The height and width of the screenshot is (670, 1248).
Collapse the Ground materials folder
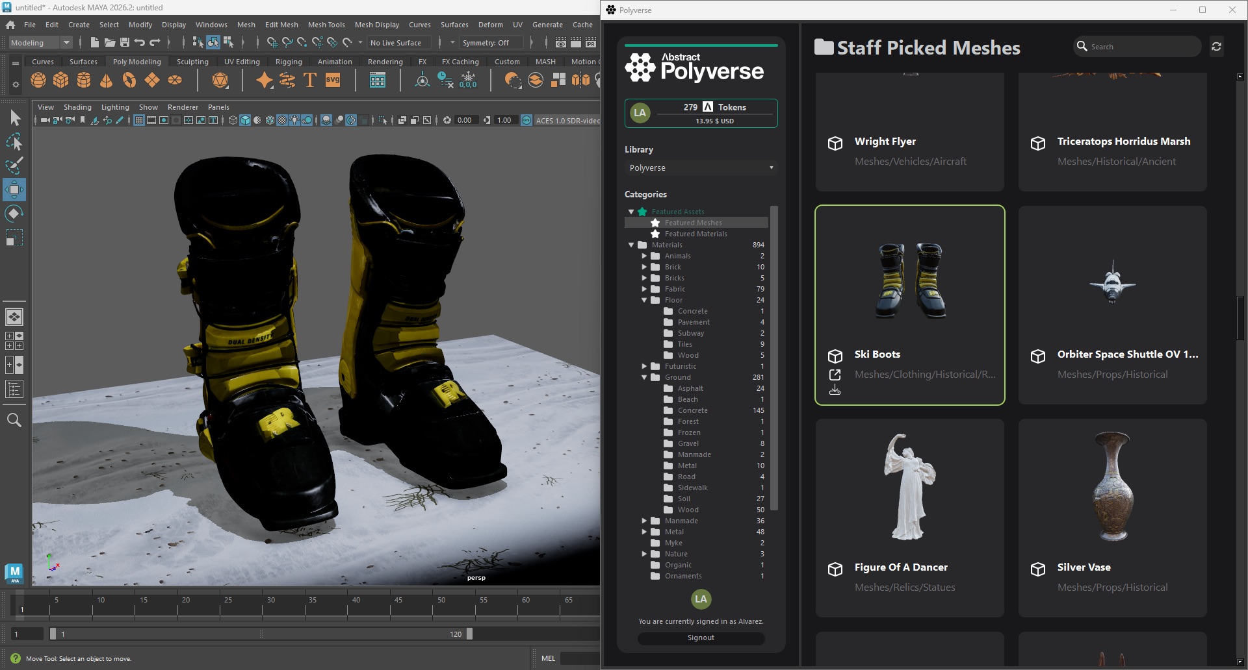click(644, 377)
